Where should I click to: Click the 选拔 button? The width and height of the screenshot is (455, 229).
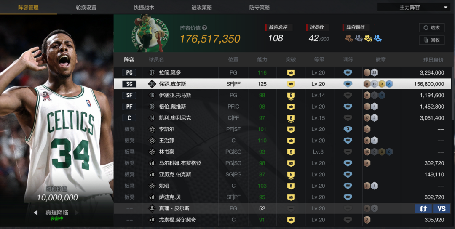(x=432, y=27)
